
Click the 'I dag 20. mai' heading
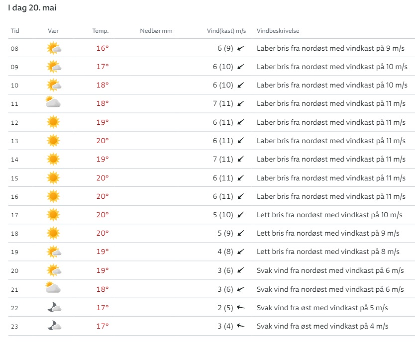pyautogui.click(x=32, y=9)
